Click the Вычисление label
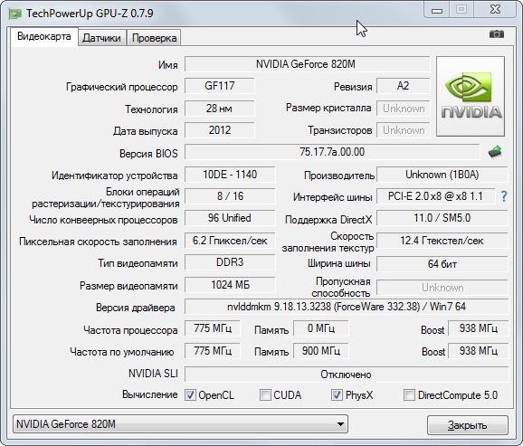 coord(150,394)
